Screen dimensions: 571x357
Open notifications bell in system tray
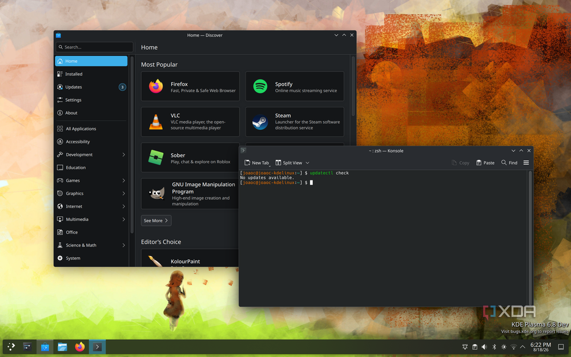[x=465, y=347]
